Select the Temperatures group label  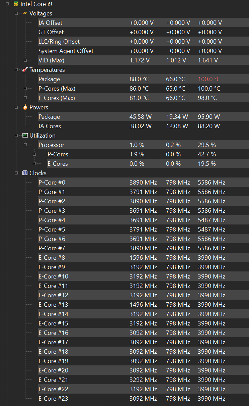pos(47,70)
